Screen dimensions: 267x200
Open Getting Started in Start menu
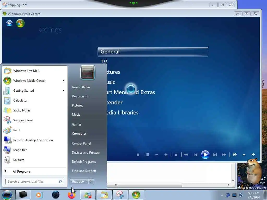[x=32, y=90]
